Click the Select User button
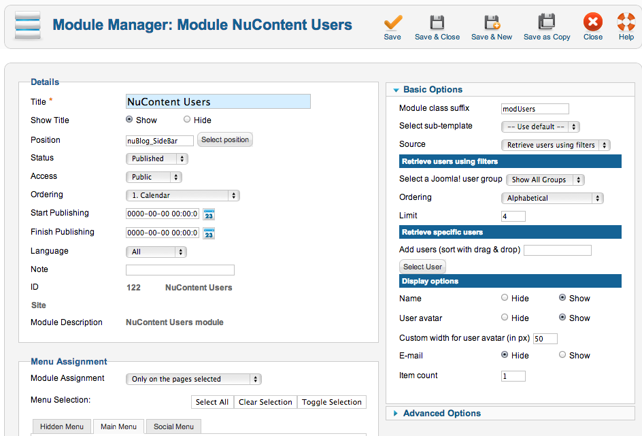Viewport: 642px width, 436px height. click(x=422, y=267)
